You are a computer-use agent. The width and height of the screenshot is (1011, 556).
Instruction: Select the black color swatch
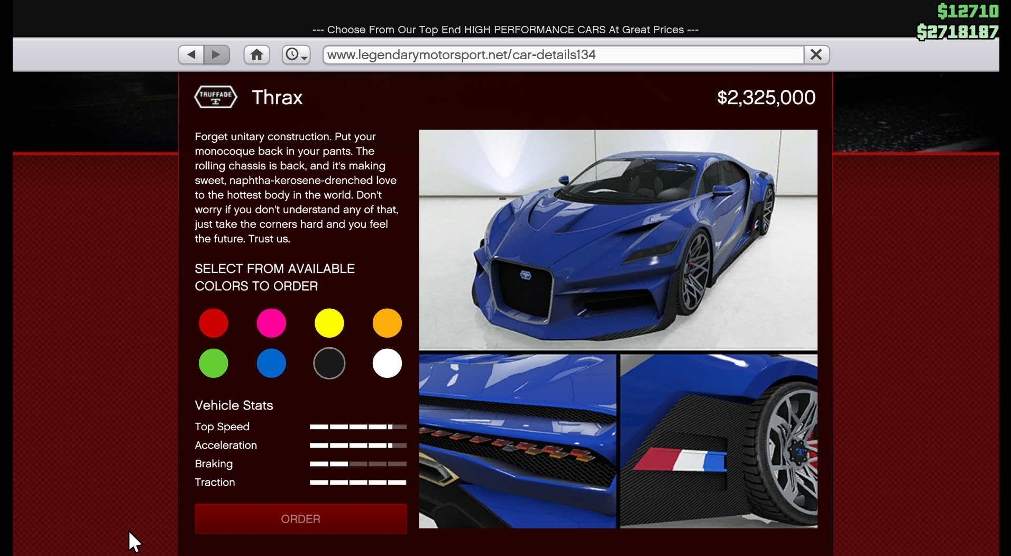click(329, 363)
